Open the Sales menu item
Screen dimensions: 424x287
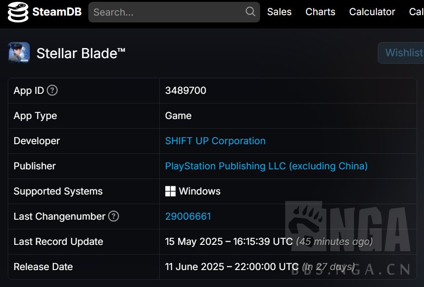coord(279,12)
